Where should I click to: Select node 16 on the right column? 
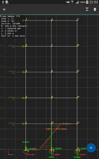(x=77, y=46)
